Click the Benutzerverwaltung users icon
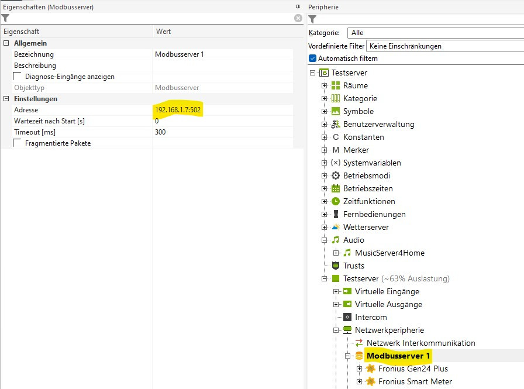524x389 pixels. (x=336, y=124)
